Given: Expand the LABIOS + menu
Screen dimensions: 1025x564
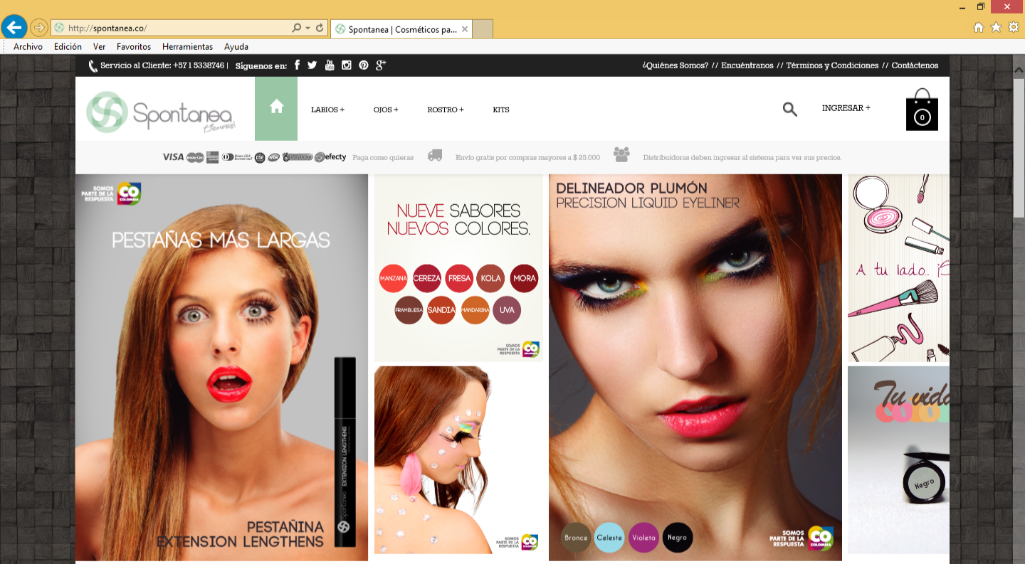Looking at the screenshot, I should [327, 110].
